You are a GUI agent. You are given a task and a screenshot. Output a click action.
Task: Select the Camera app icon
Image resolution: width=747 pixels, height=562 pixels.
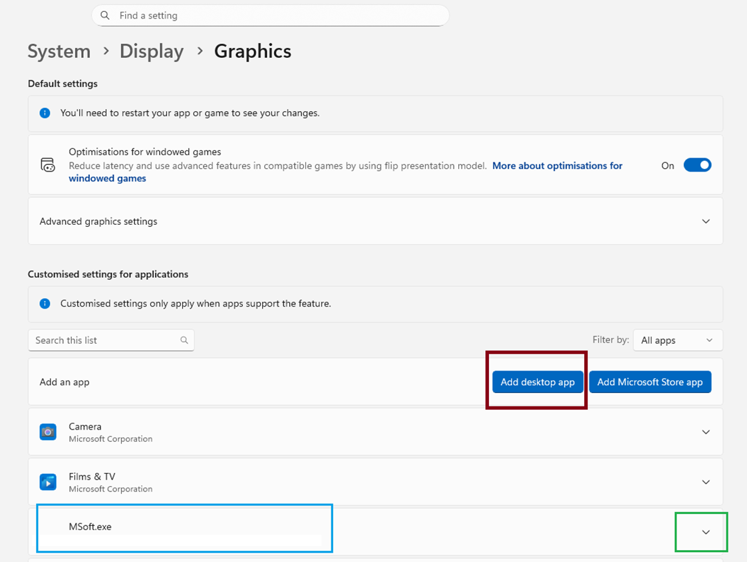pyautogui.click(x=48, y=432)
